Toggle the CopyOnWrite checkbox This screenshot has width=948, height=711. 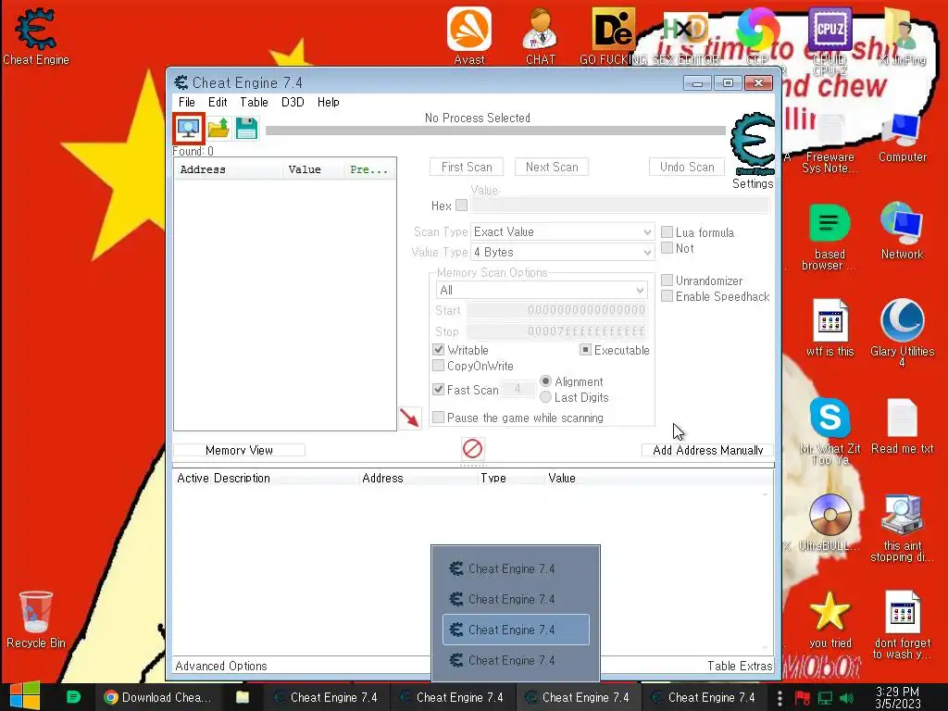pos(438,365)
